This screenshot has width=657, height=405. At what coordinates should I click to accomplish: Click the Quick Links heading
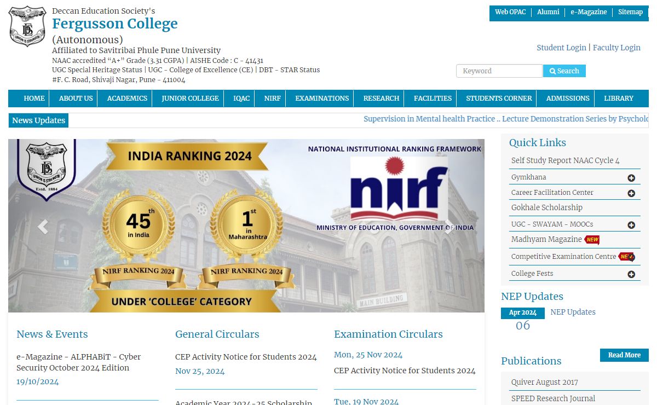pos(538,142)
